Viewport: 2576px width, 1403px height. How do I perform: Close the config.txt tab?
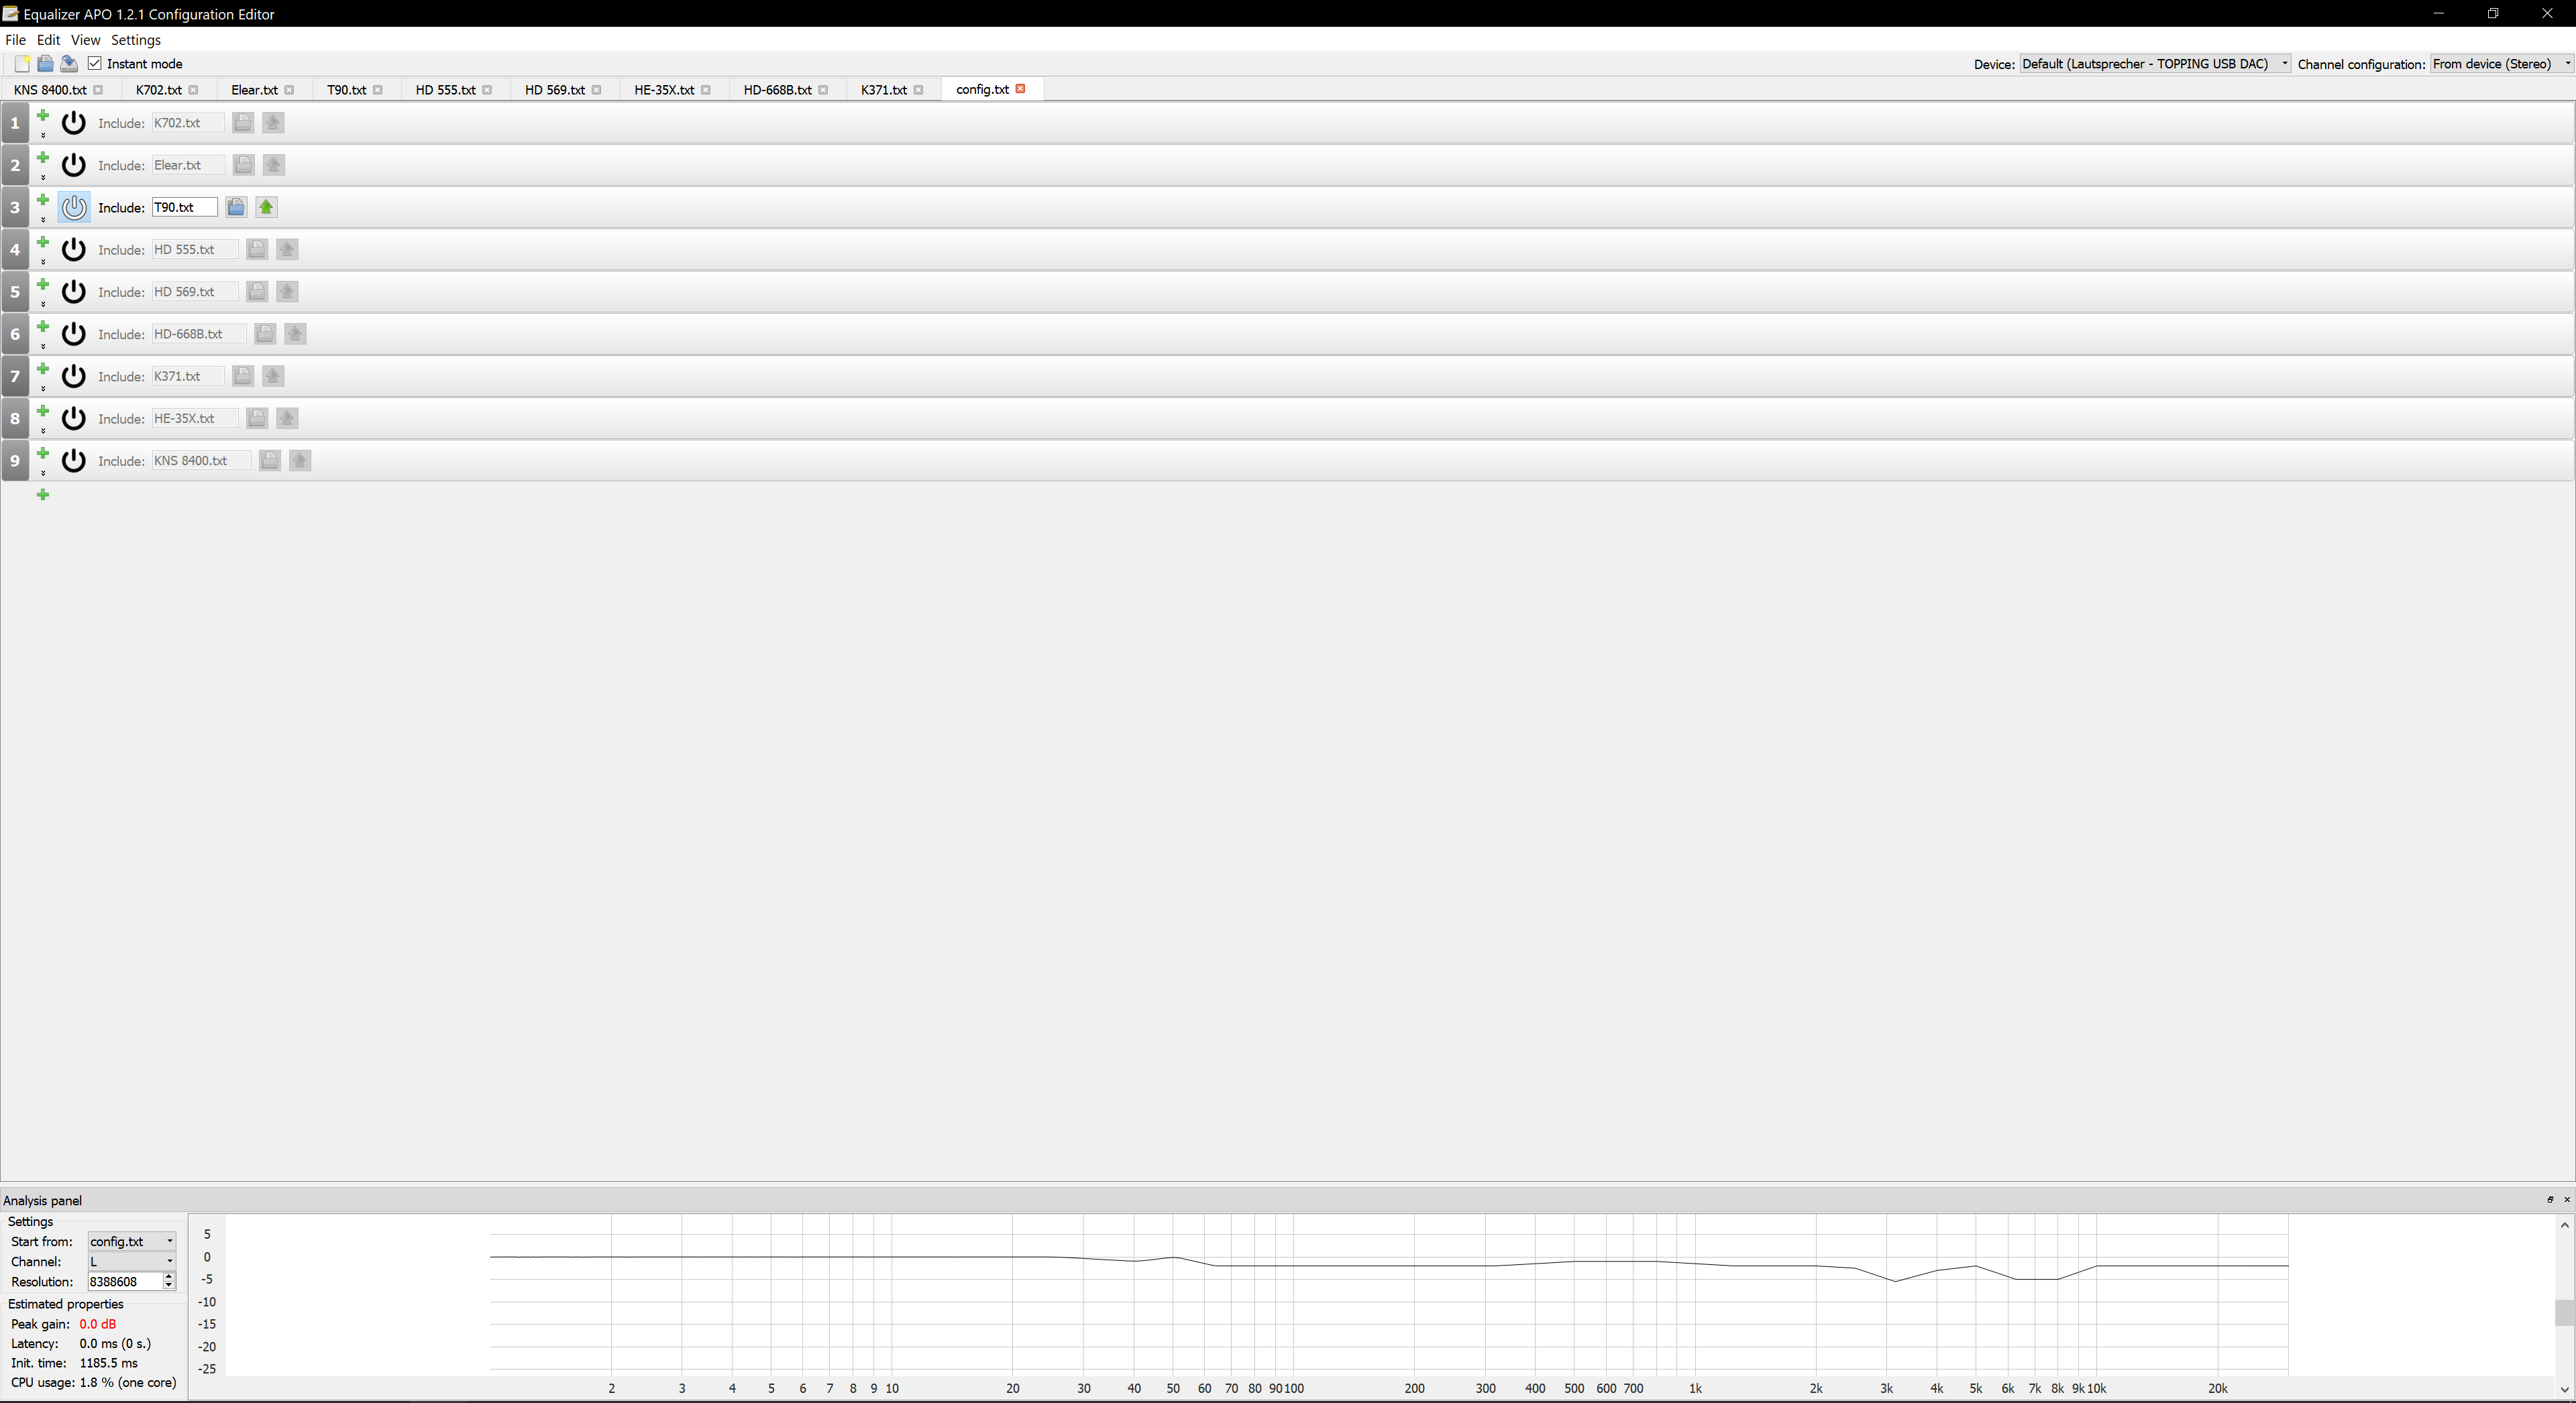click(x=1020, y=89)
